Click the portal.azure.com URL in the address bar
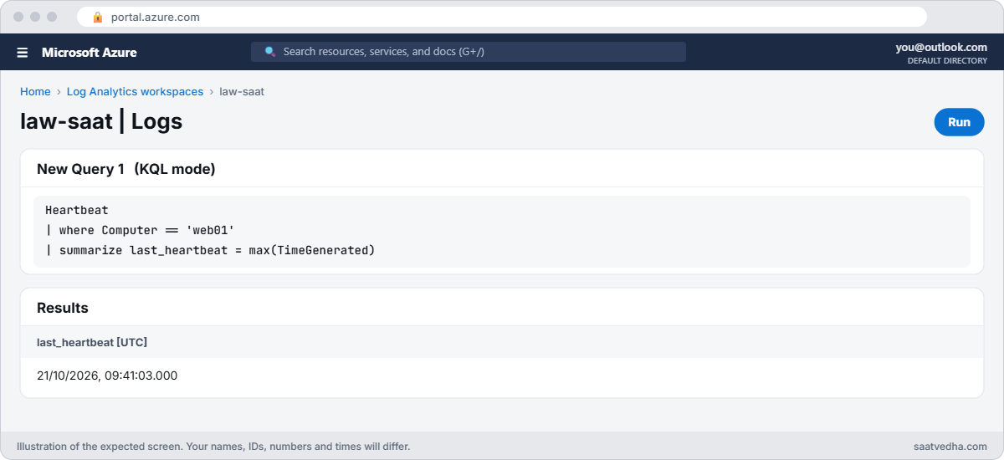Viewport: 1004px width, 460px height. tap(156, 17)
